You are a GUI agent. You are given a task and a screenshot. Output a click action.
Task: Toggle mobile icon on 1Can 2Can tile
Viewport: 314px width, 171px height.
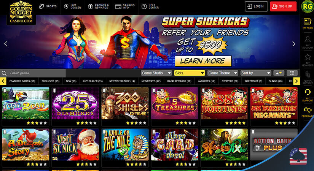5,90
